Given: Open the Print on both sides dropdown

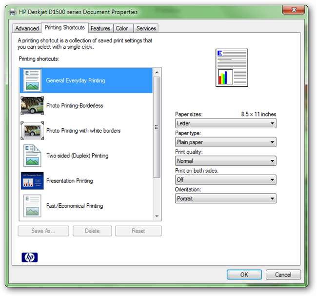Looking at the screenshot, I should click(226, 180).
